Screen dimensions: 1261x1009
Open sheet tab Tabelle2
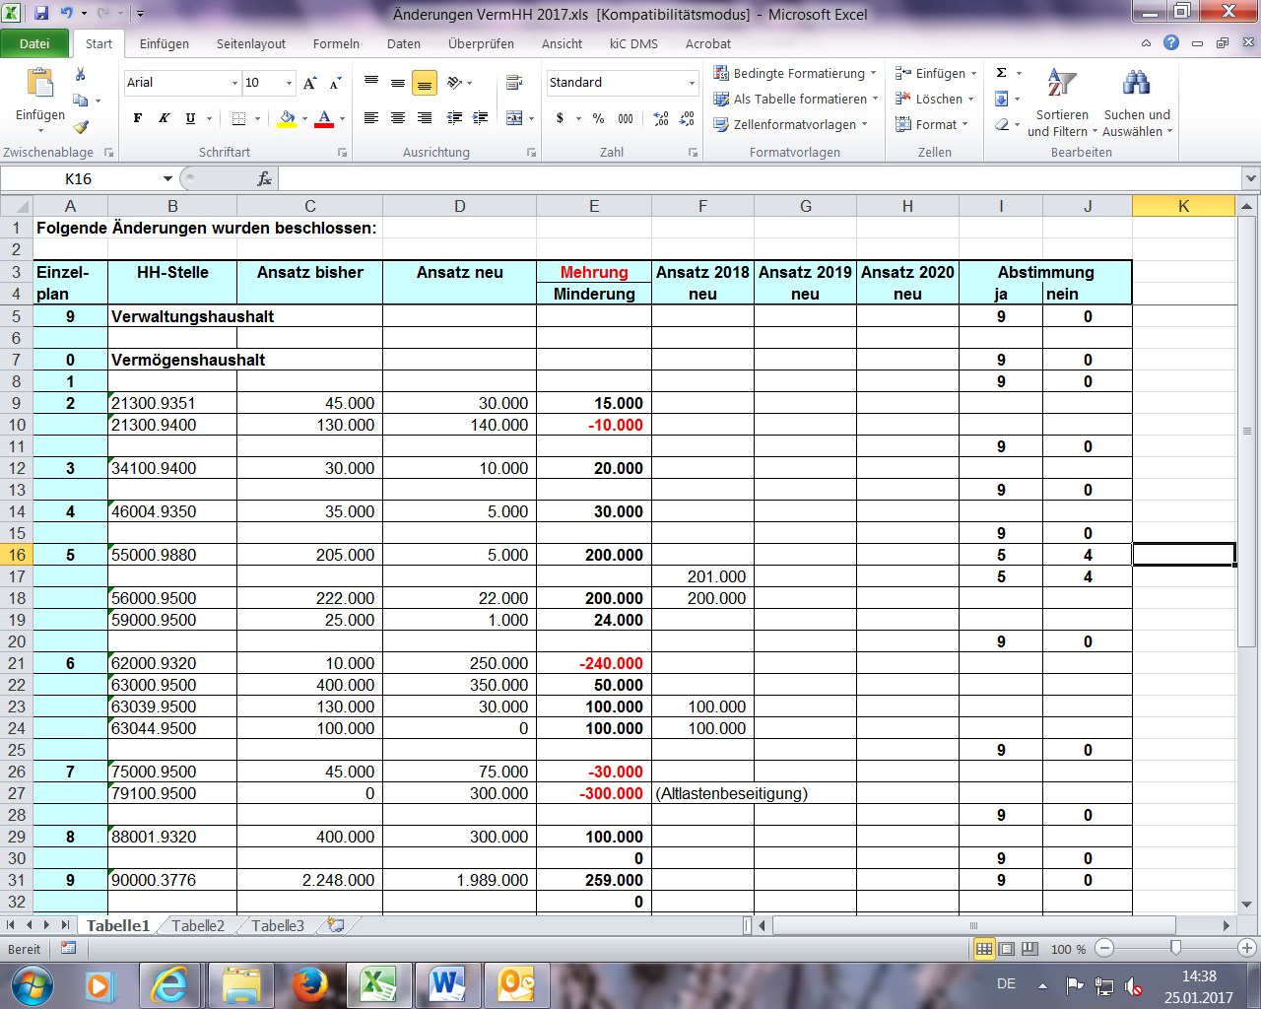pyautogui.click(x=198, y=925)
